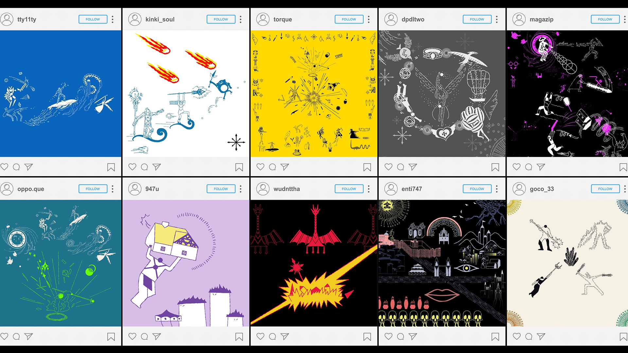Save dpdltwo's post with bookmark icon
The width and height of the screenshot is (628, 353).
pyautogui.click(x=495, y=167)
